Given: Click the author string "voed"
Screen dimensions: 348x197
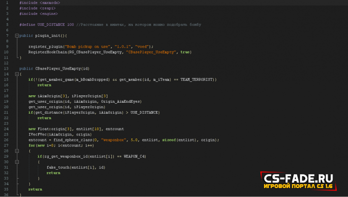Looking at the screenshot, I should click(142, 47).
